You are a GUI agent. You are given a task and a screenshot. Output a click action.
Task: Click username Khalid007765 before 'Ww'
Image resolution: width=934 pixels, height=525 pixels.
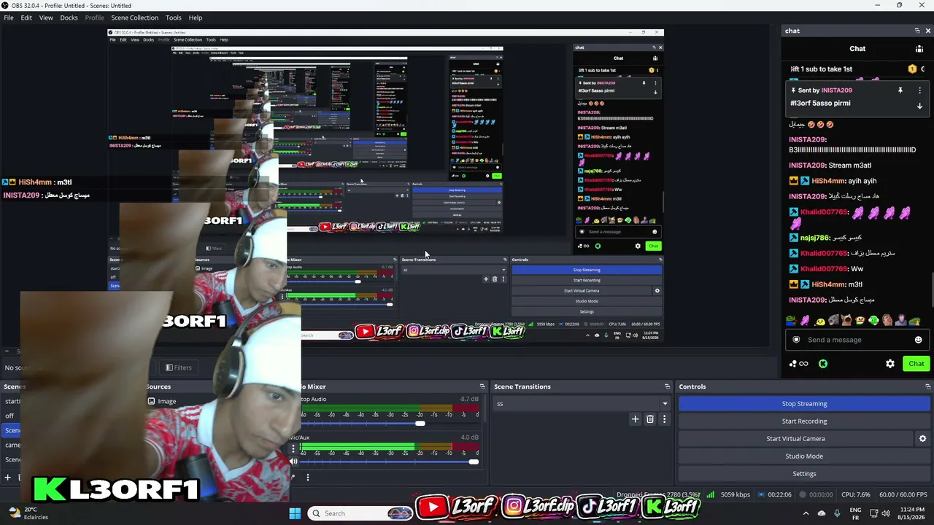click(x=824, y=269)
